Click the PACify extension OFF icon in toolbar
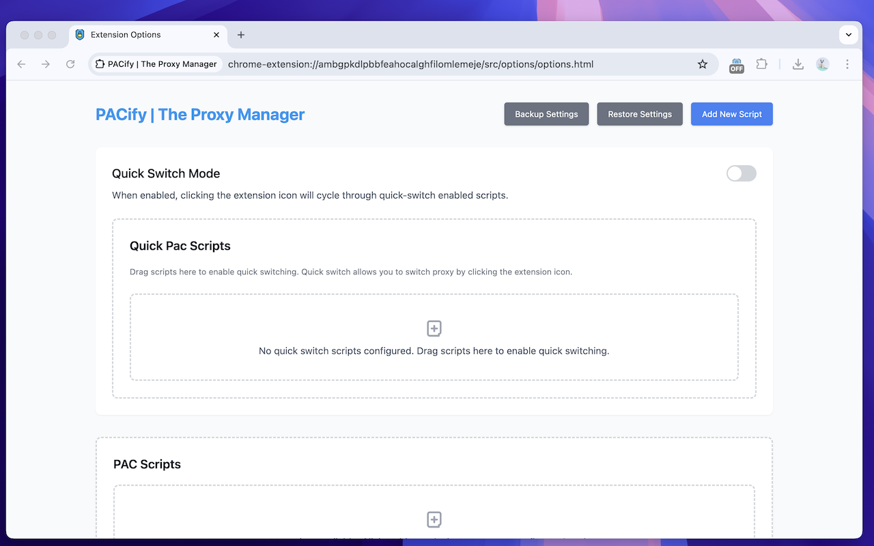This screenshot has width=874, height=546. click(x=736, y=64)
